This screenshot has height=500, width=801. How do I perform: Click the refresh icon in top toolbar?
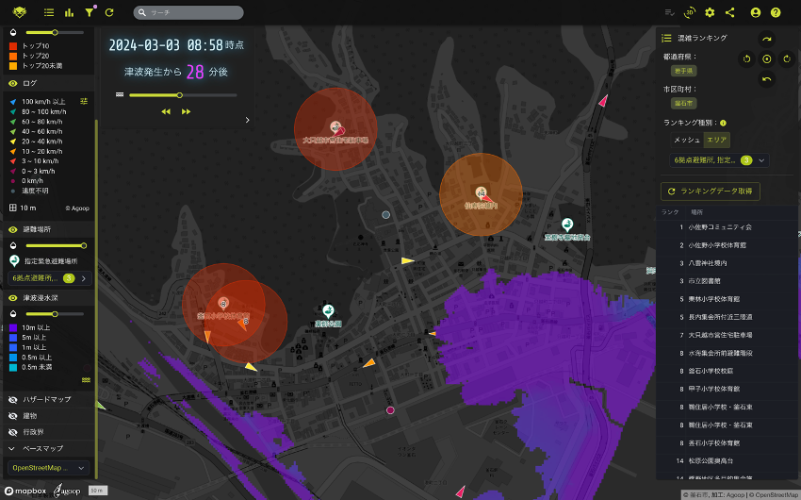point(109,12)
